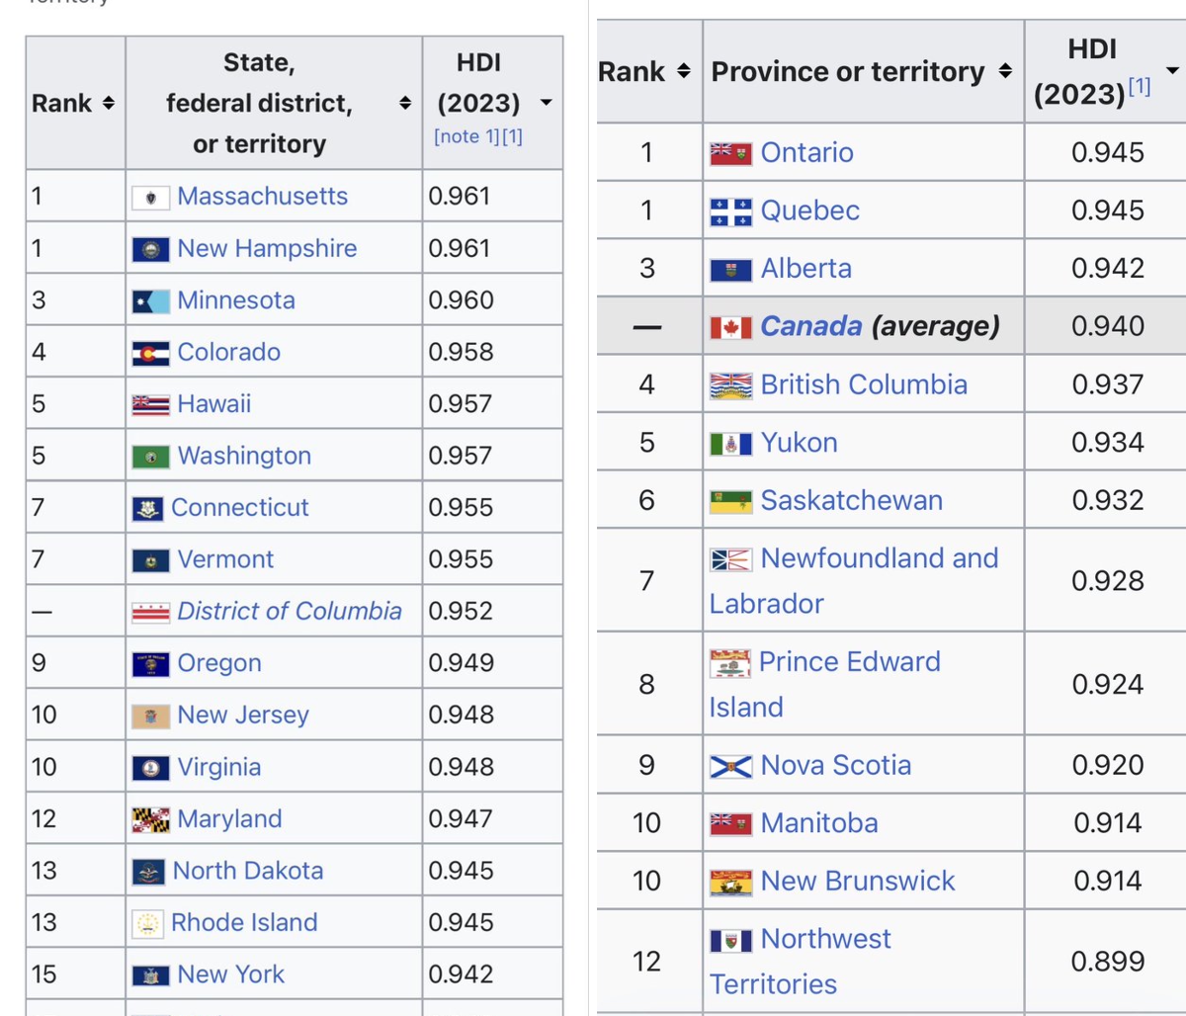Click the Quebec flag icon
Screen dimensions: 1186x1016
(x=730, y=212)
